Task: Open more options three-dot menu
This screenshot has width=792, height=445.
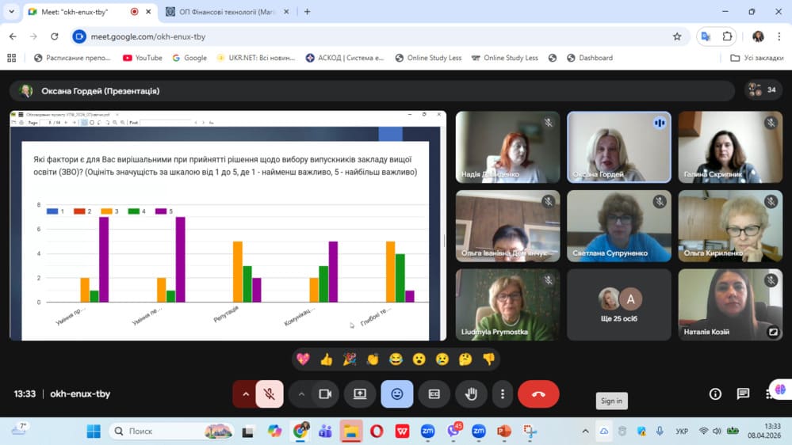Action: click(x=503, y=394)
